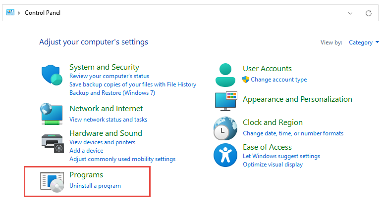Open Backup and Restore (Windows 7)
383x206 pixels.
click(112, 93)
